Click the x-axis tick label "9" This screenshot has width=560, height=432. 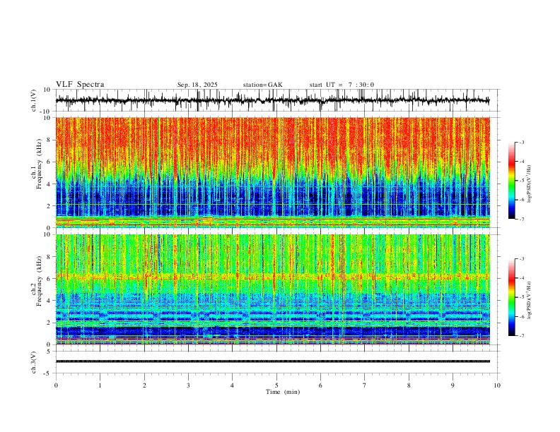453,385
